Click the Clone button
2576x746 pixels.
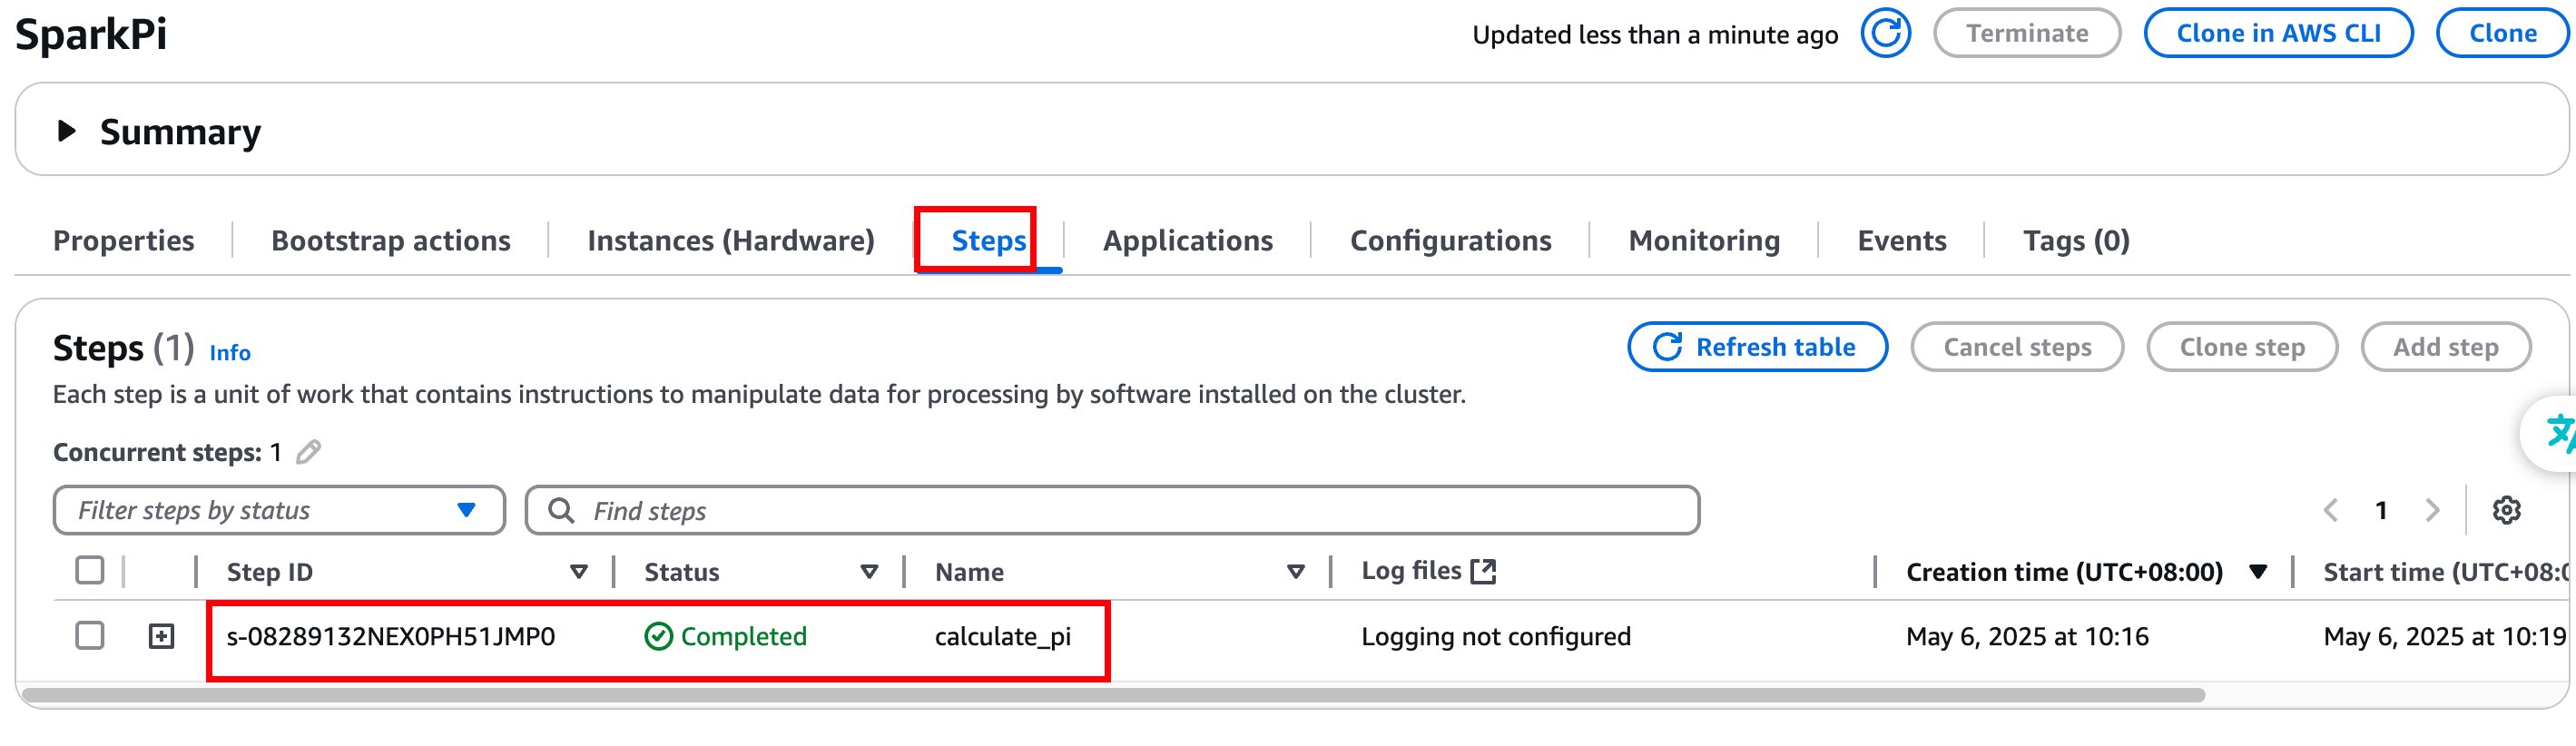pos(2502,33)
